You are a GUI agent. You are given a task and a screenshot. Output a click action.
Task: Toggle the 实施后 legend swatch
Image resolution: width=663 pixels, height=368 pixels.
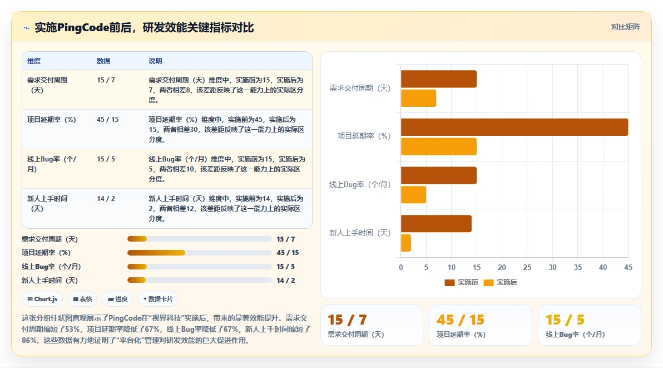pos(488,283)
